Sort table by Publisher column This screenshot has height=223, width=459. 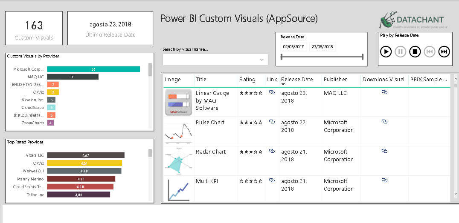click(335, 80)
